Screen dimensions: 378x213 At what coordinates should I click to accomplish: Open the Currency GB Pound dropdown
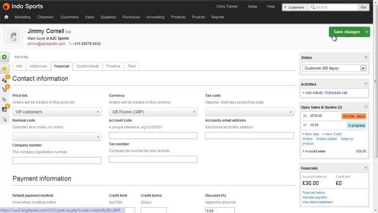pyautogui.click(x=153, y=112)
